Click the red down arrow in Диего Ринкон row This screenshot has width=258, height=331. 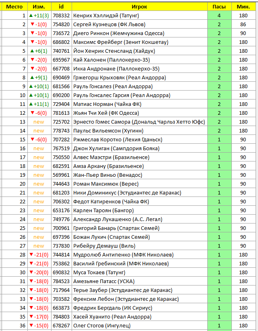[x=32, y=33]
